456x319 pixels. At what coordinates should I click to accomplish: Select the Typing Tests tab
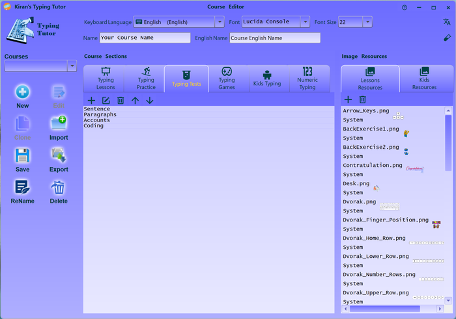pyautogui.click(x=186, y=79)
